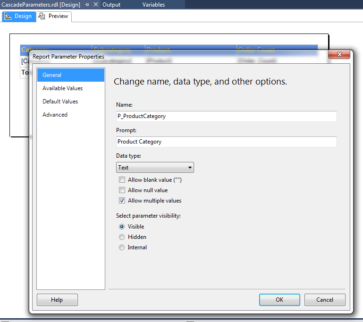Check the Allow null value option
363x322 pixels.
tap(122, 190)
